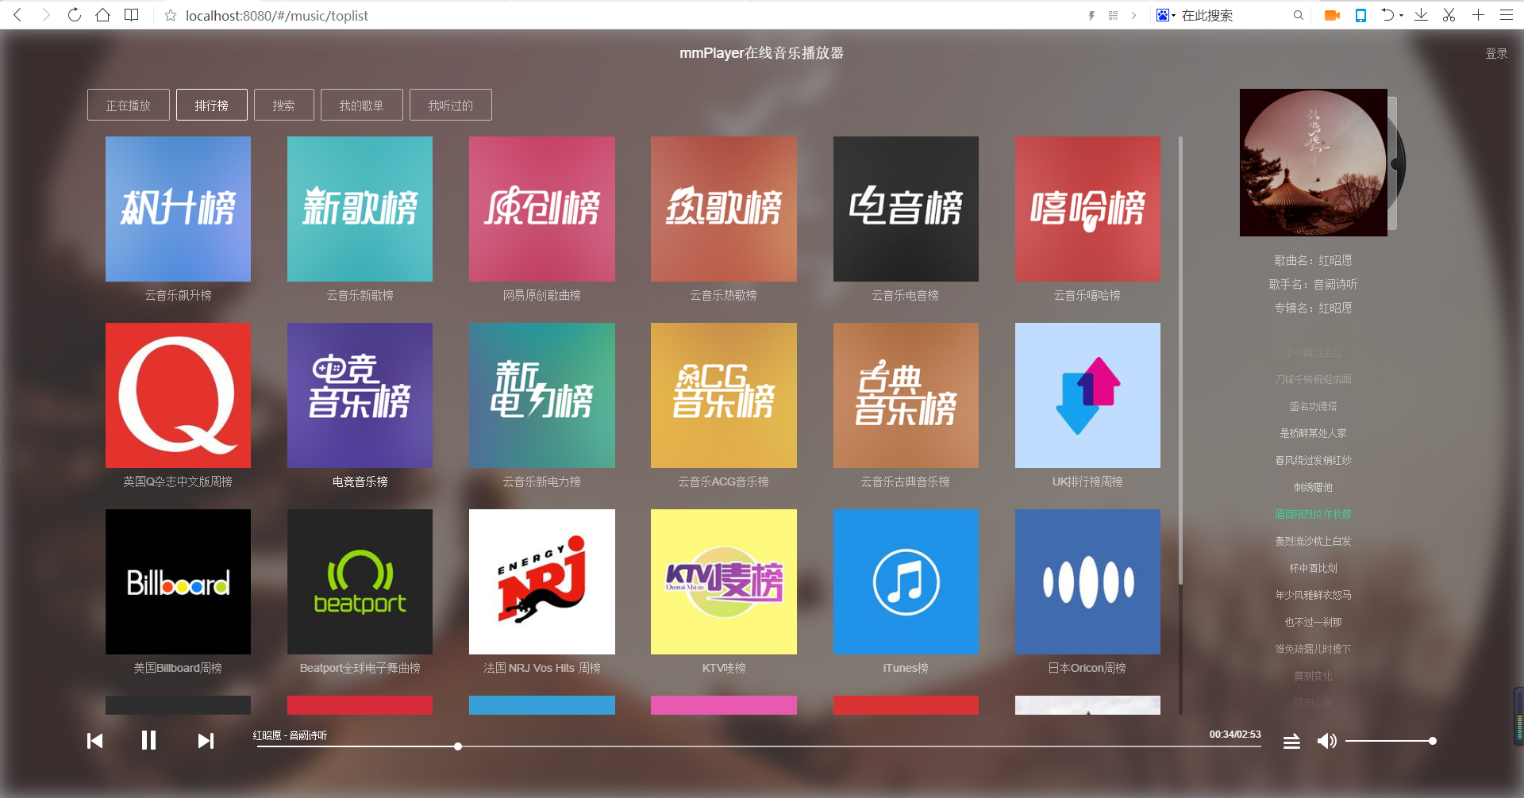Skip to the previous track
The image size is (1524, 798).
coord(95,741)
